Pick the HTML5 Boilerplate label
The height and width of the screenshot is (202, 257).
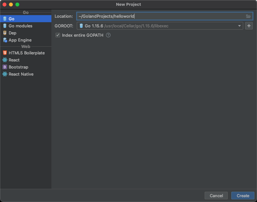tap(27, 53)
